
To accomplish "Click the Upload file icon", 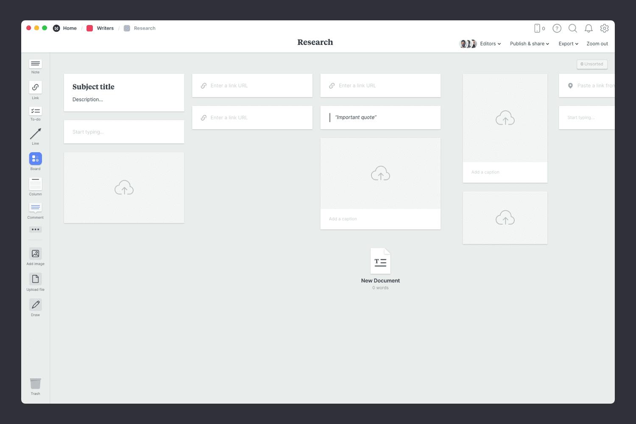I will point(35,279).
